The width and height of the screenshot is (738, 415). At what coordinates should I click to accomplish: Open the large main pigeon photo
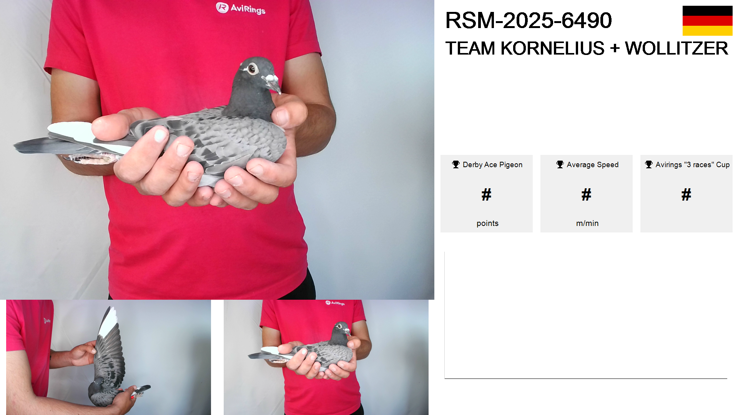217,149
